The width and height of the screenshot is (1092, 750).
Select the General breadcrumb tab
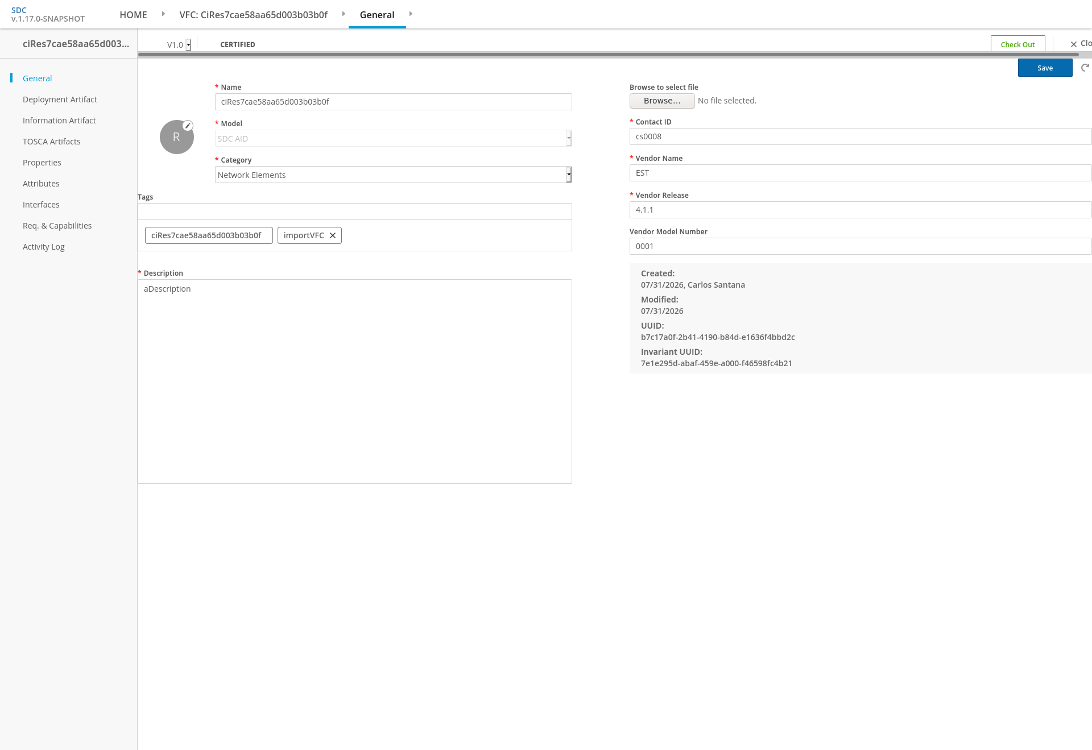point(377,15)
